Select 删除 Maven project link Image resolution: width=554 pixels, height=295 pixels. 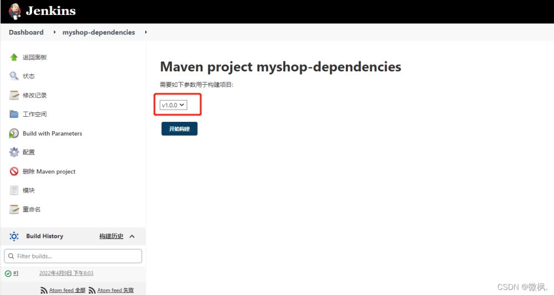tap(49, 172)
